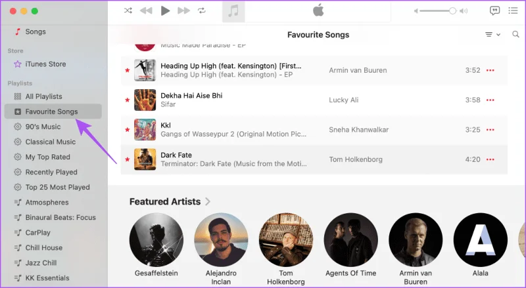
Task: Start playback with the Play button
Action: click(x=165, y=10)
